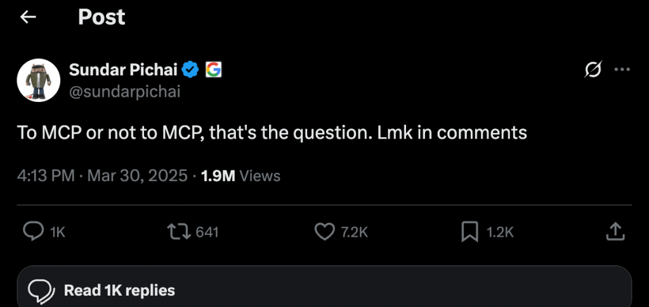This screenshot has height=307, width=649.
Task: Open the @sundarpichai handle link
Action: 124,92
